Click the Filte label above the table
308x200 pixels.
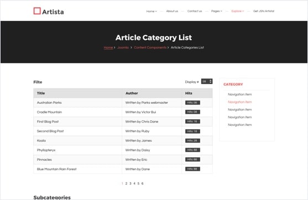click(38, 82)
